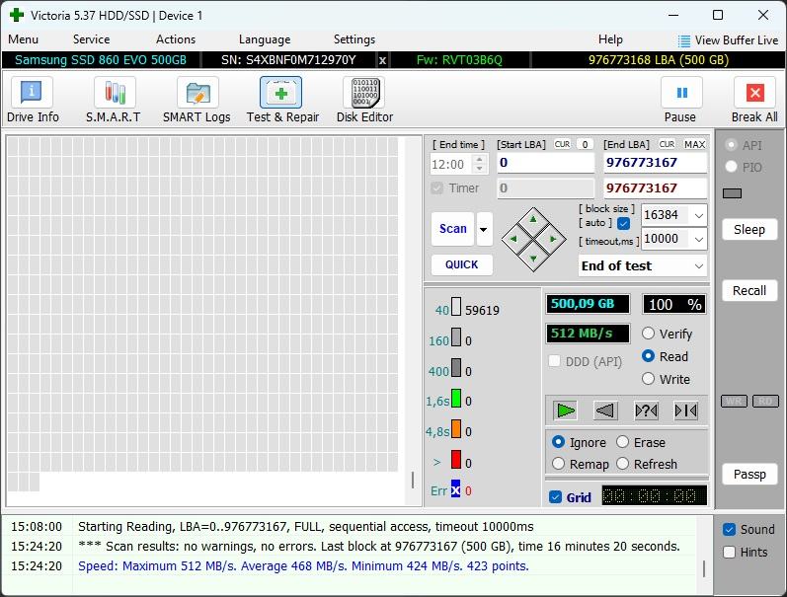Image resolution: width=787 pixels, height=597 pixels.
Task: Reset Start LBA with 0 button
Action: point(585,144)
